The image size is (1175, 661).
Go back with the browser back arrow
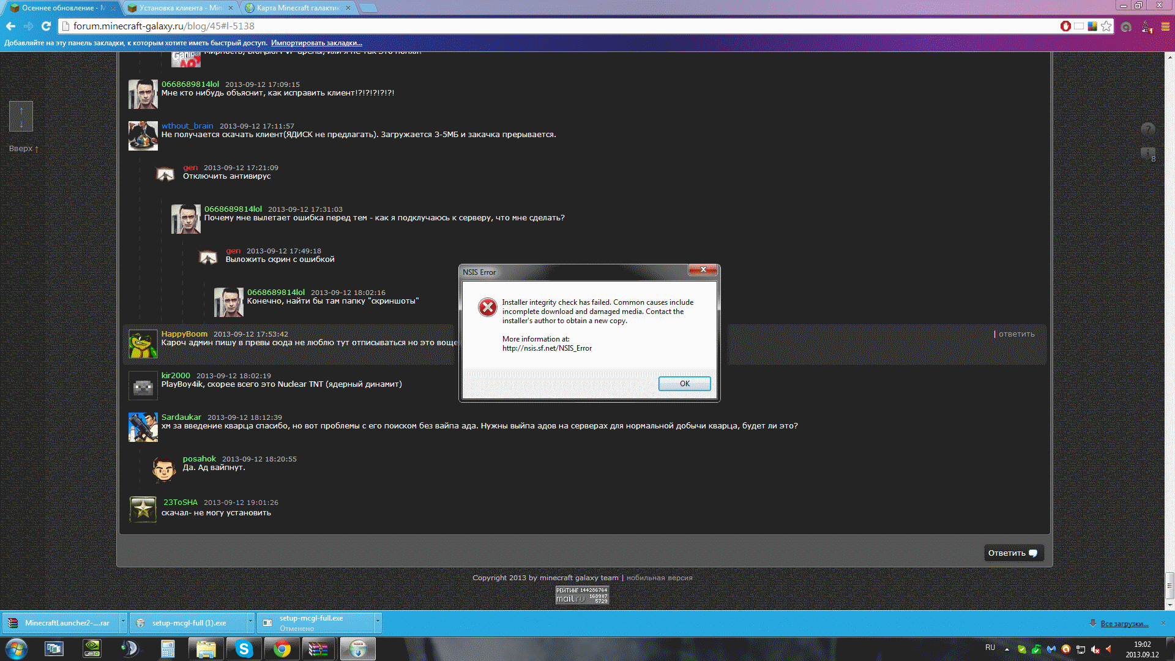click(10, 26)
